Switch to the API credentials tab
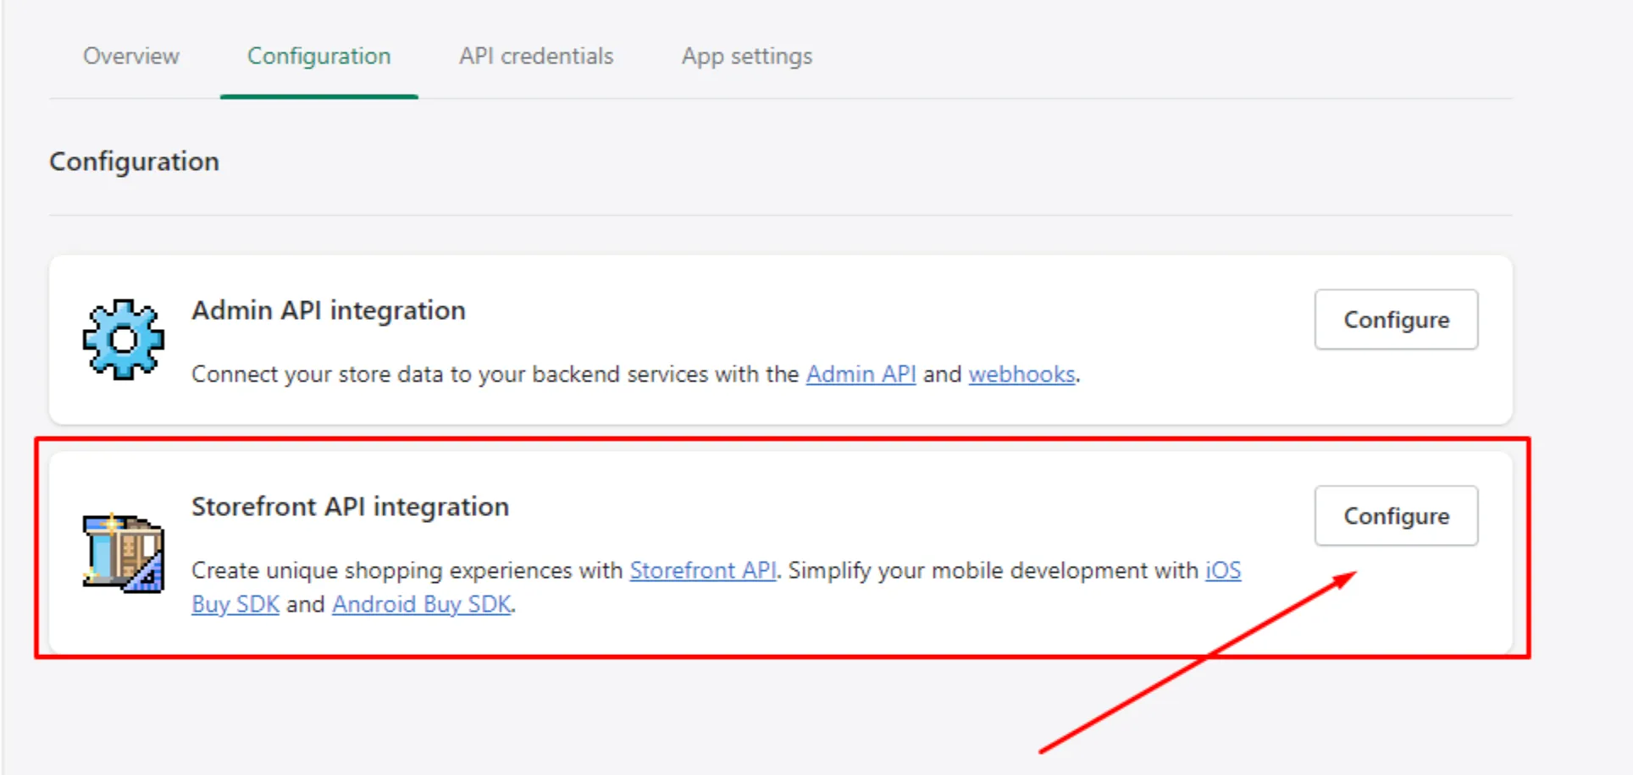 536,57
